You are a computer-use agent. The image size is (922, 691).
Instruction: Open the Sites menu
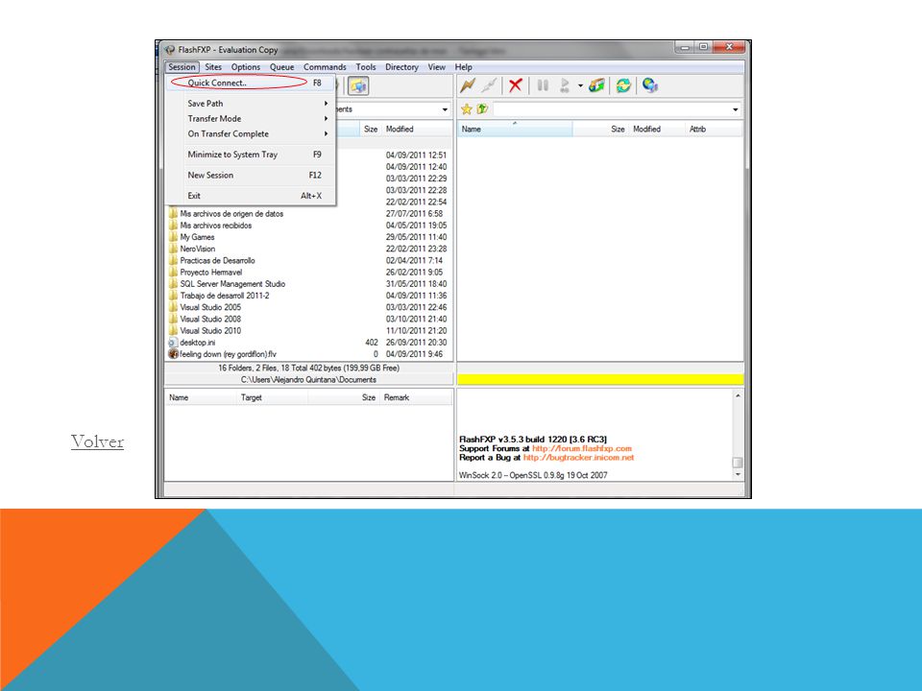pos(213,67)
